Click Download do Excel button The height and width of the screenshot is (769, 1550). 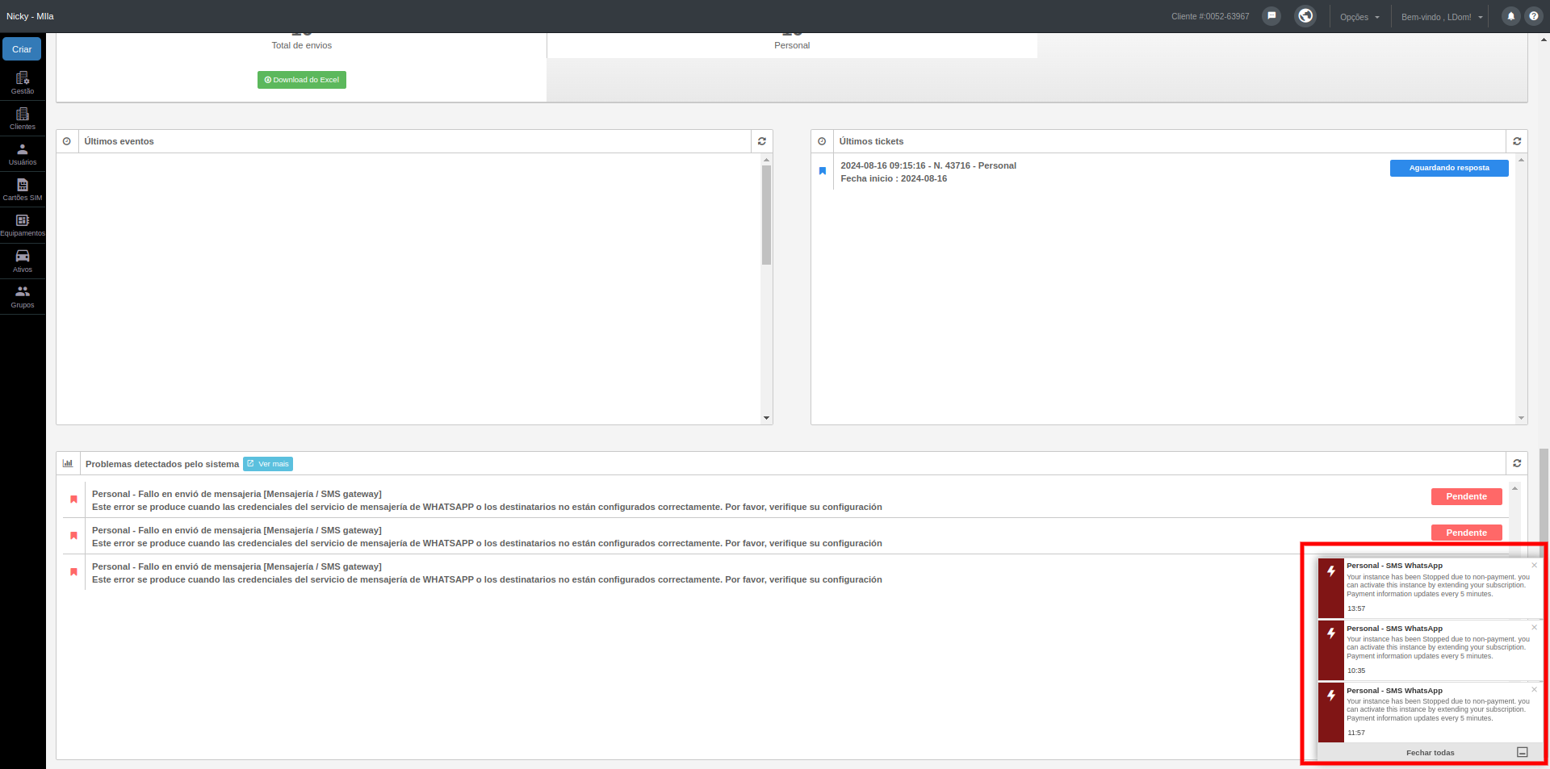[x=302, y=80]
